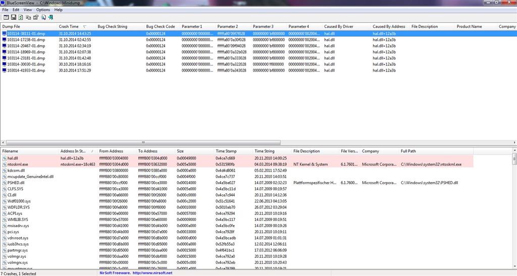Select the WDFLDR.SYS row
517x276 pixels.
(237, 207)
